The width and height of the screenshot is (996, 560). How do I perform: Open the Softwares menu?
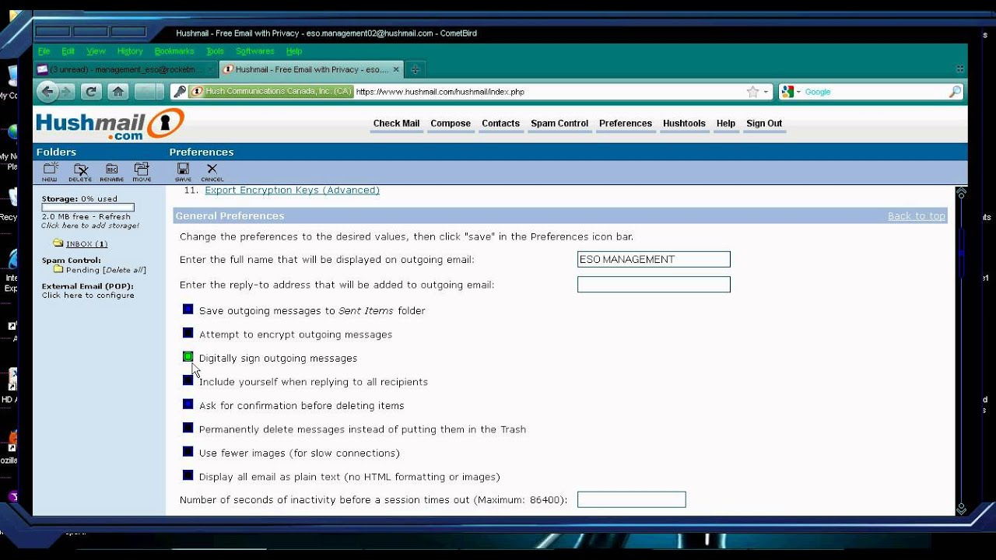[254, 51]
